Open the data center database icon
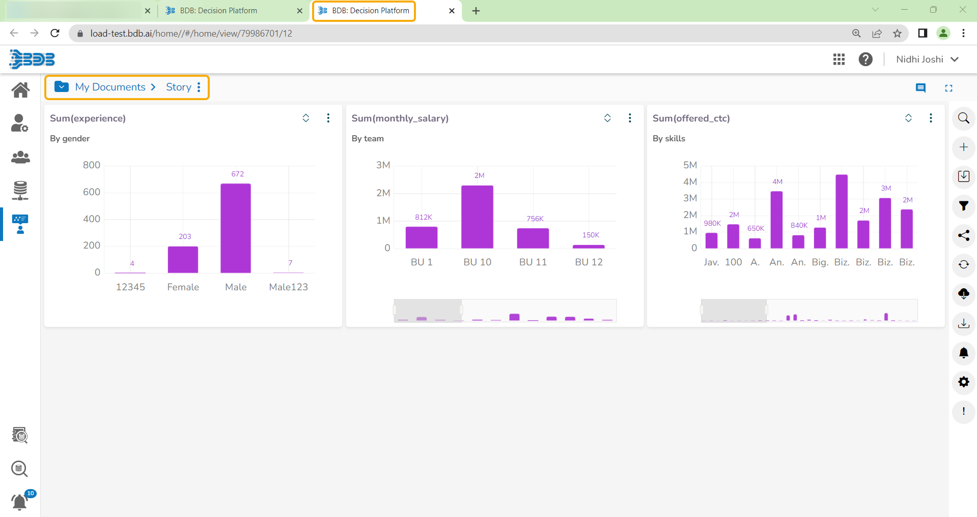Image resolution: width=977 pixels, height=517 pixels. (20, 190)
